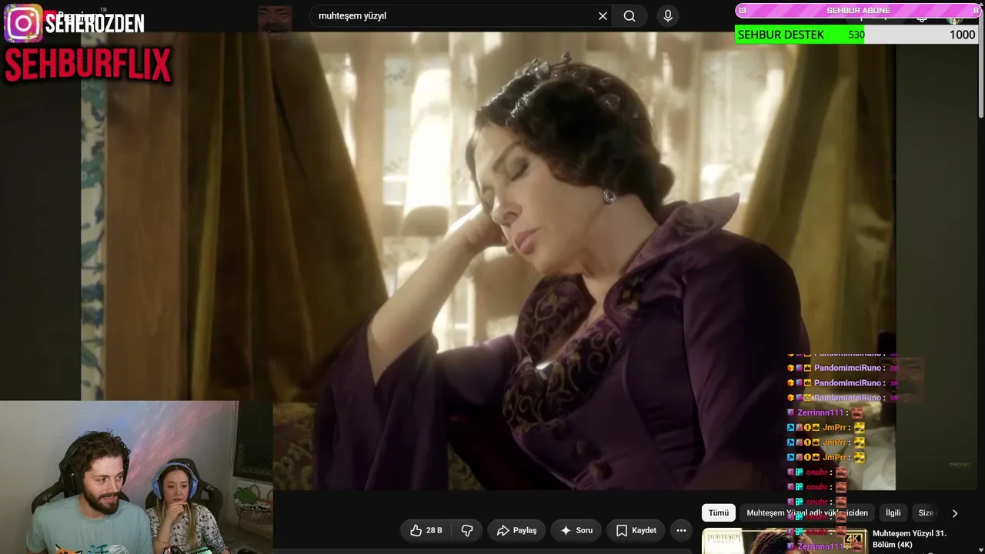Image resolution: width=985 pixels, height=554 pixels.
Task: Show more filter chips with right chevron
Action: point(955,513)
